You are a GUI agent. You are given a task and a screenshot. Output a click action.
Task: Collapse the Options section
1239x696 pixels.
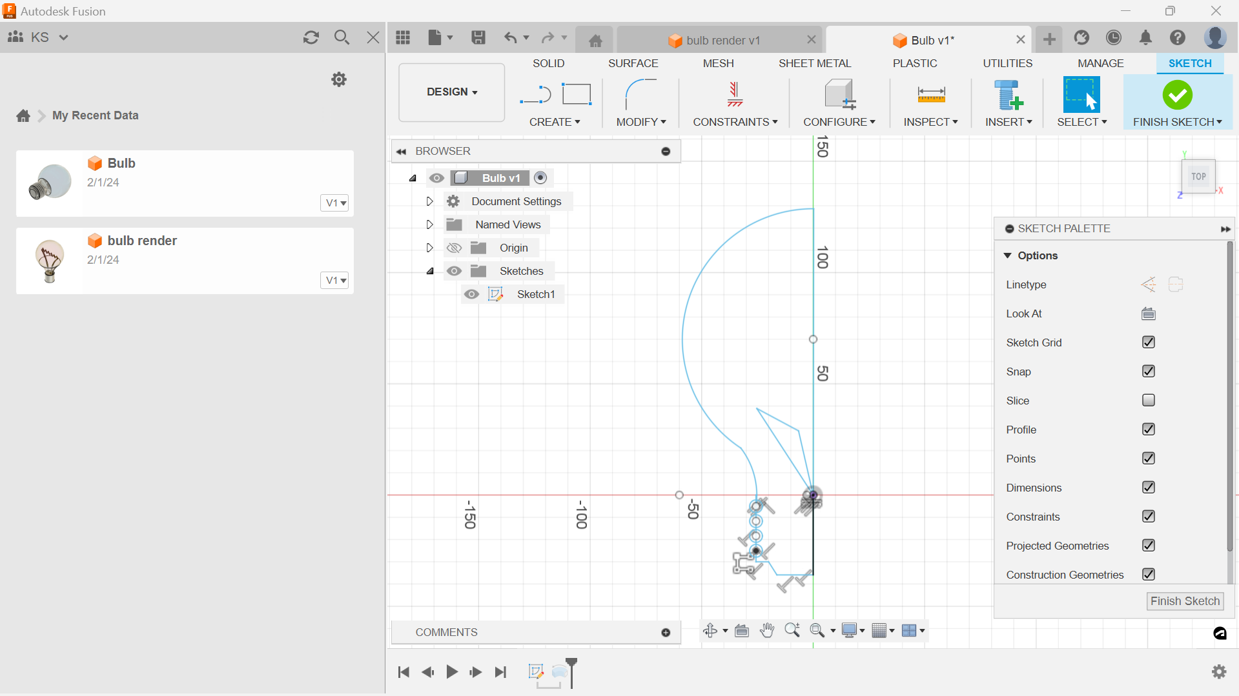(1008, 256)
